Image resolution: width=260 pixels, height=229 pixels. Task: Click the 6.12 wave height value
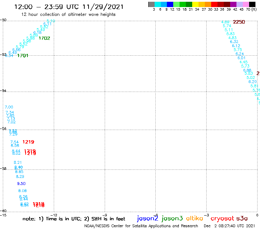236,46
